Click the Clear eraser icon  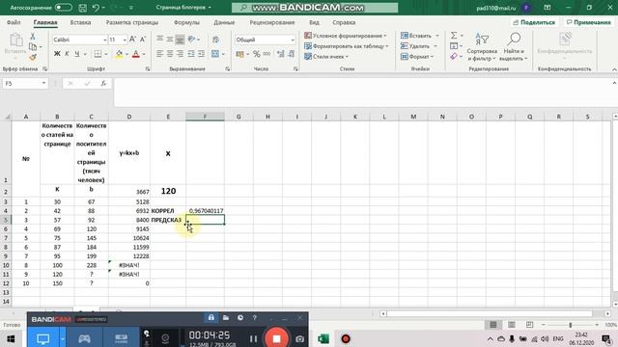(x=454, y=57)
